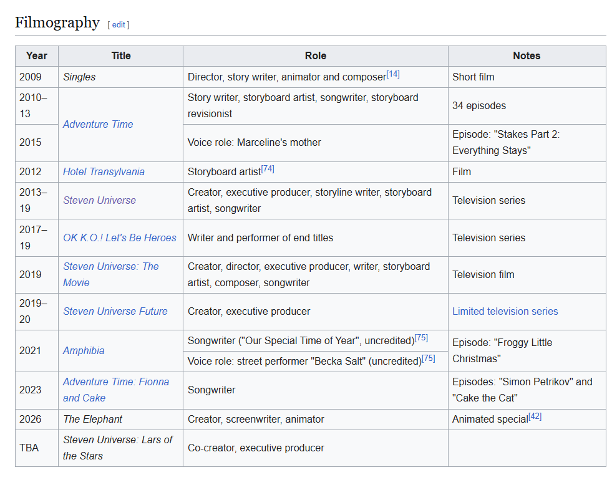Click The Elephant title text
This screenshot has height=485, width=612.
(x=92, y=420)
